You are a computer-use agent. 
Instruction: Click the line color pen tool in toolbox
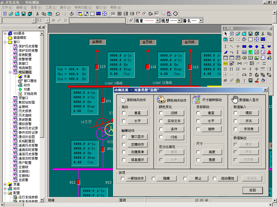coord(257,81)
